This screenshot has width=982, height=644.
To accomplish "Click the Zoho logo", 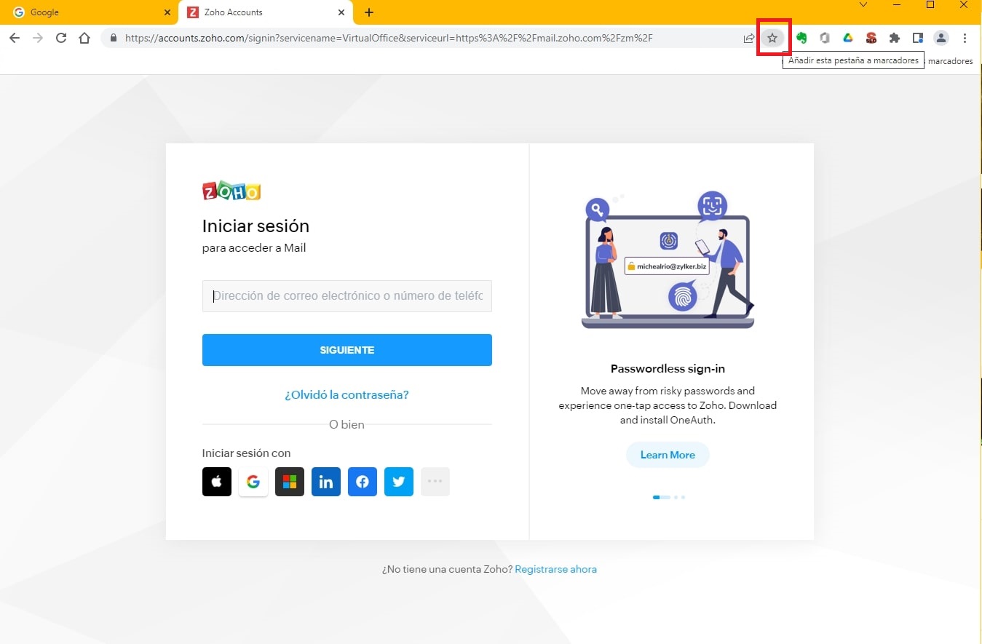I will pyautogui.click(x=231, y=191).
